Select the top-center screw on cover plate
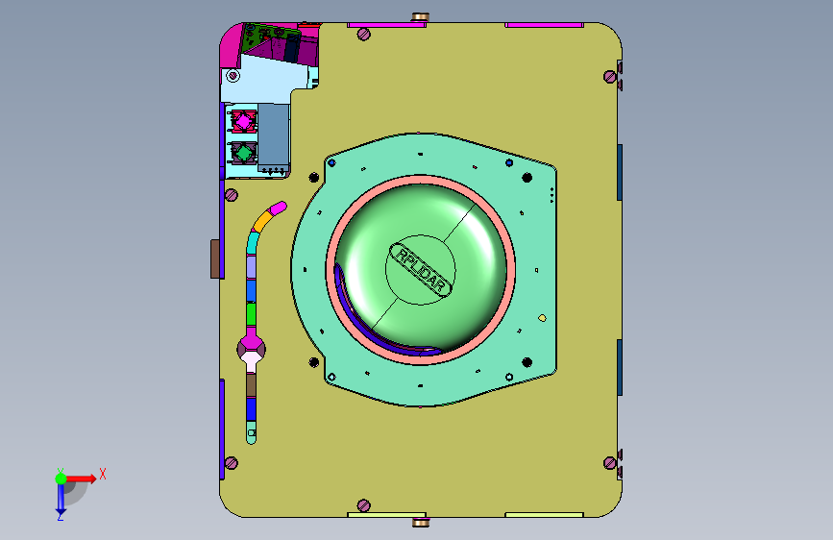833x540 pixels. pyautogui.click(x=364, y=35)
